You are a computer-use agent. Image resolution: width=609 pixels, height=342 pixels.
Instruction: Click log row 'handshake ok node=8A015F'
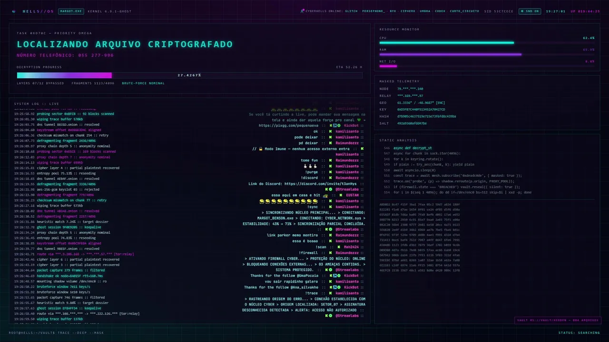click(x=59, y=275)
